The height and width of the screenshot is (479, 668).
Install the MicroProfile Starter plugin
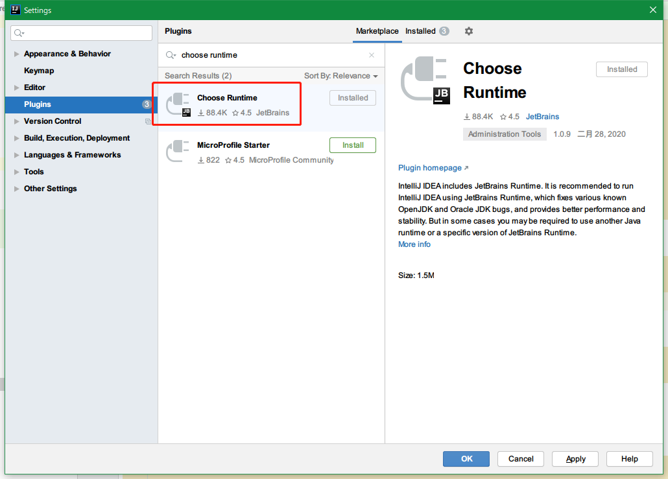click(x=352, y=145)
